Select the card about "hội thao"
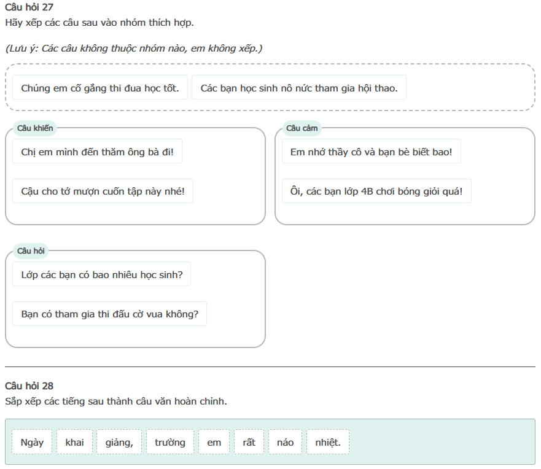The width and height of the screenshot is (541, 469). [x=299, y=88]
